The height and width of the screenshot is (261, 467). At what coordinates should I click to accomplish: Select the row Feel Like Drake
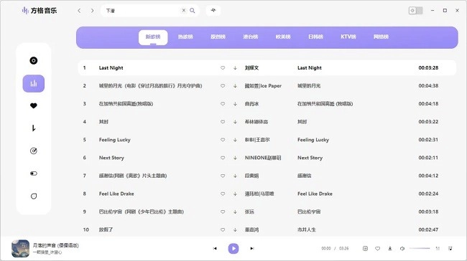[267, 194]
